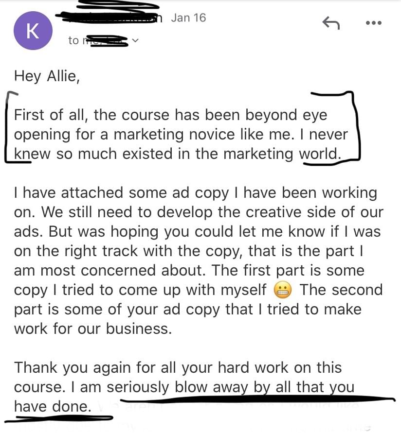Viewport: 401px width, 433px height.
Task: Click the Jan 16 date stamp
Action: click(x=188, y=18)
